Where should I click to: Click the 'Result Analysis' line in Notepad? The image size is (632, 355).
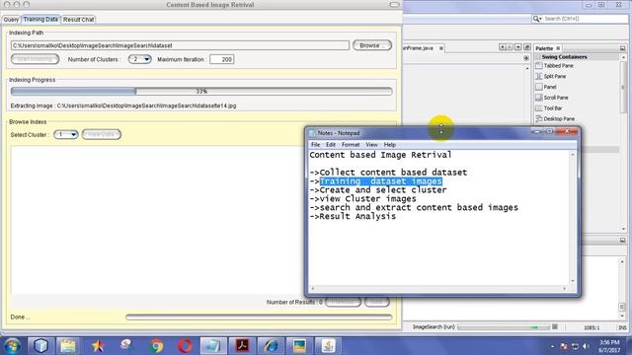[353, 217]
